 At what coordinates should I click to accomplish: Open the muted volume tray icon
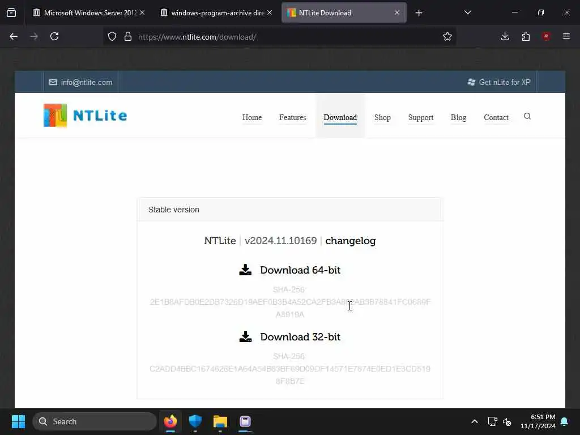(507, 421)
